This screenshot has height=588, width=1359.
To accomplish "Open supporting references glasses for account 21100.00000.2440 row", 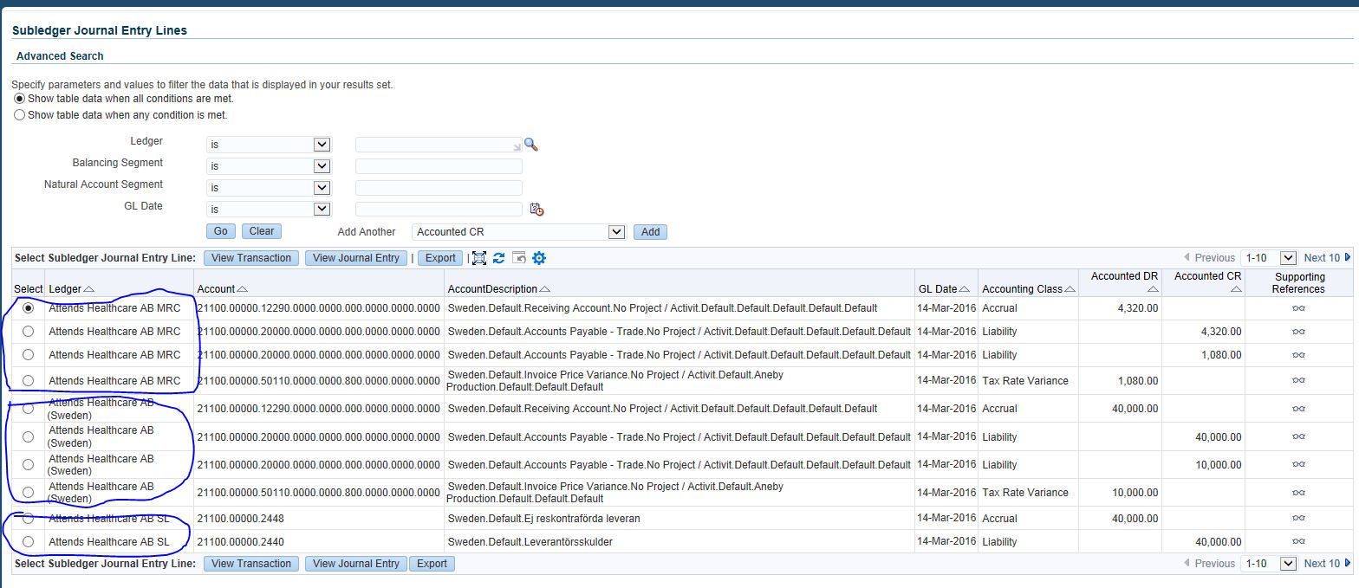I will pyautogui.click(x=1298, y=542).
